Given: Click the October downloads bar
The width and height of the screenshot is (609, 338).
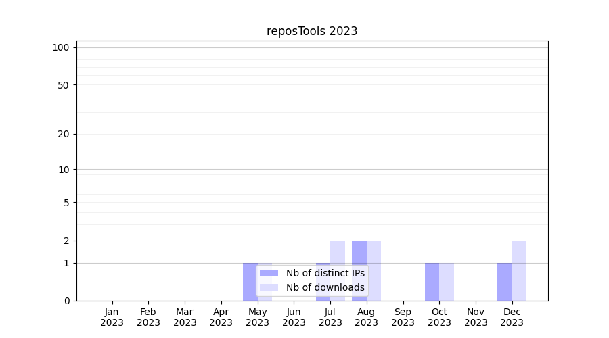Looking at the screenshot, I should [x=447, y=282].
